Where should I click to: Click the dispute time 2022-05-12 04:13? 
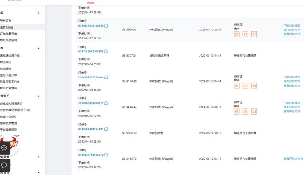pyautogui.click(x=210, y=159)
